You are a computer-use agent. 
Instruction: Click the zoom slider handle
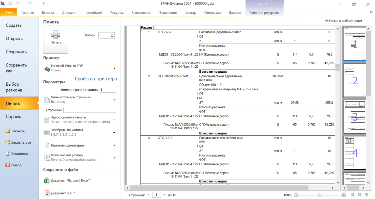[x=320, y=195]
